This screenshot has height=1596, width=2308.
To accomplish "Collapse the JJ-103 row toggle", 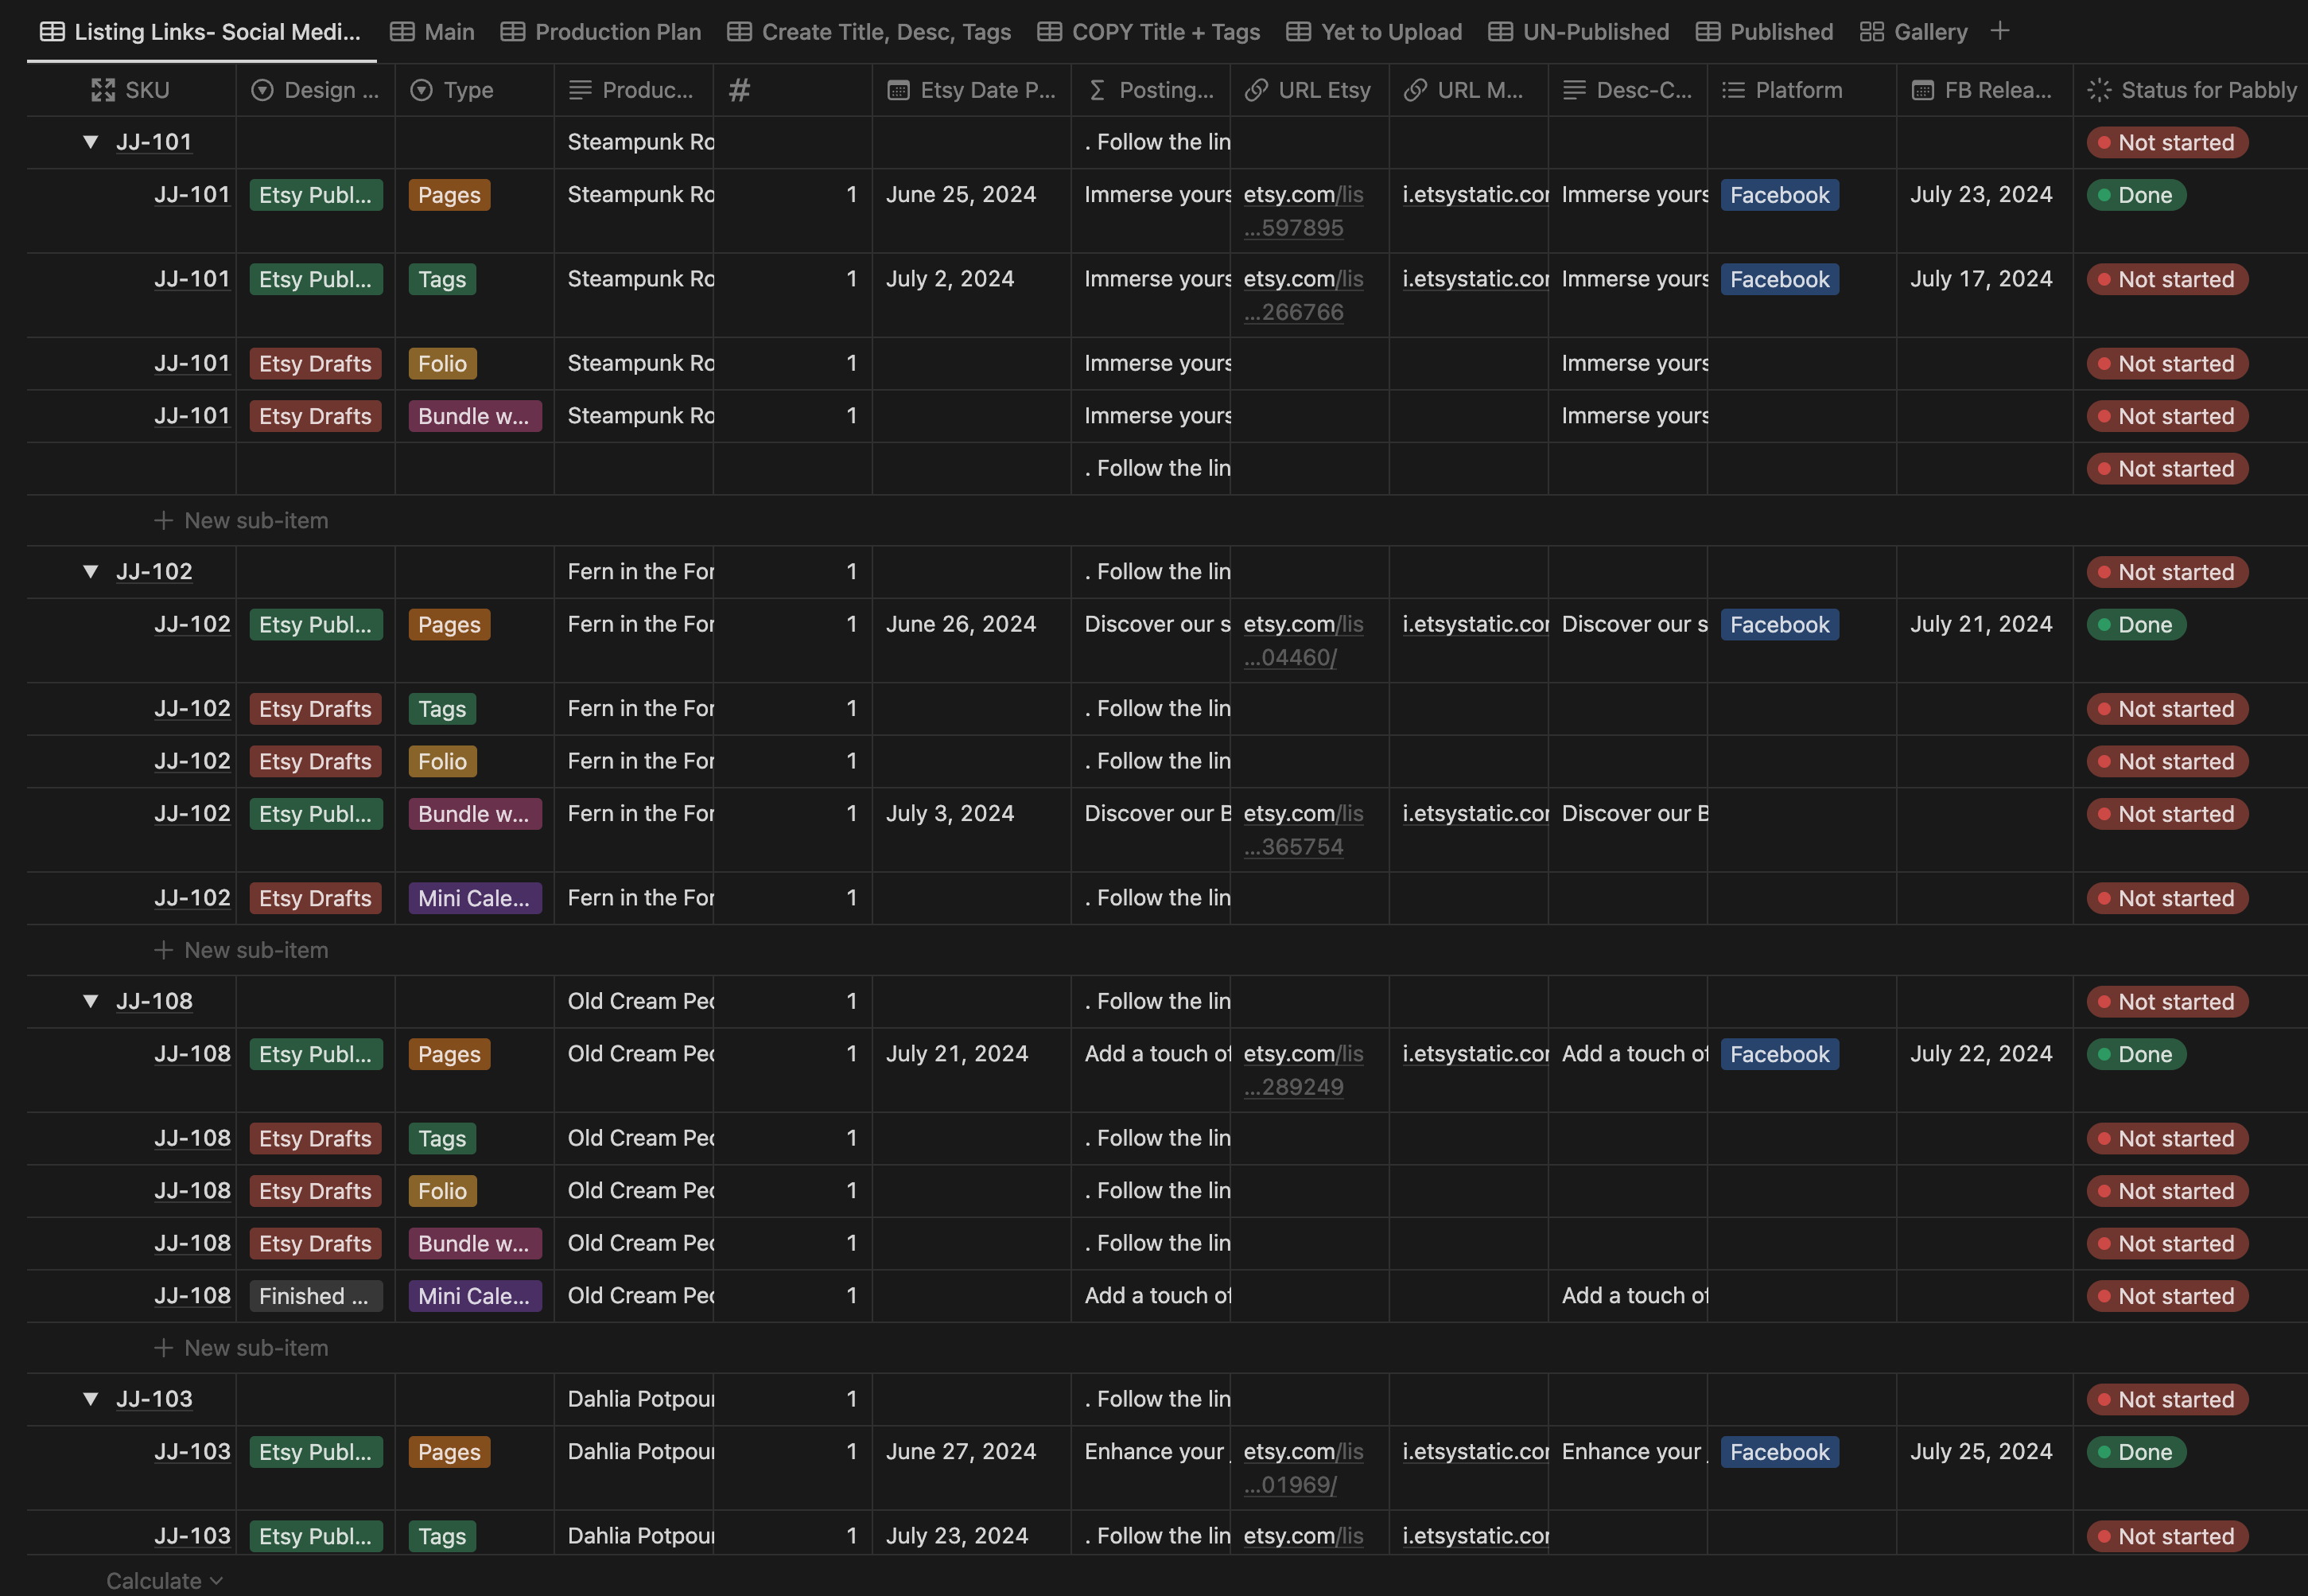I will (x=91, y=1399).
